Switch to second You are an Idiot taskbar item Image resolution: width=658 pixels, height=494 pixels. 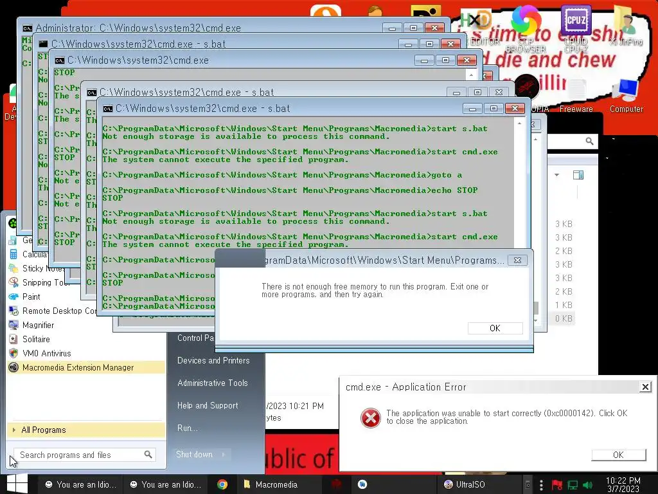165,484
